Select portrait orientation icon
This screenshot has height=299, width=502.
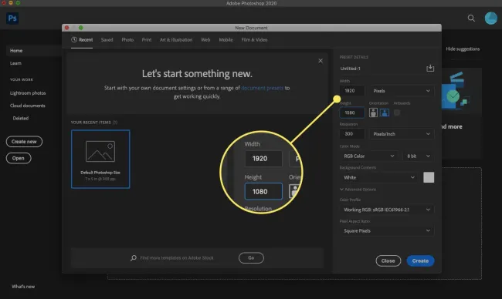tap(373, 113)
